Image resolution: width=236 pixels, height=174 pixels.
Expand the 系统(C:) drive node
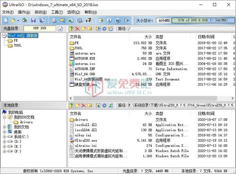tap(4, 137)
